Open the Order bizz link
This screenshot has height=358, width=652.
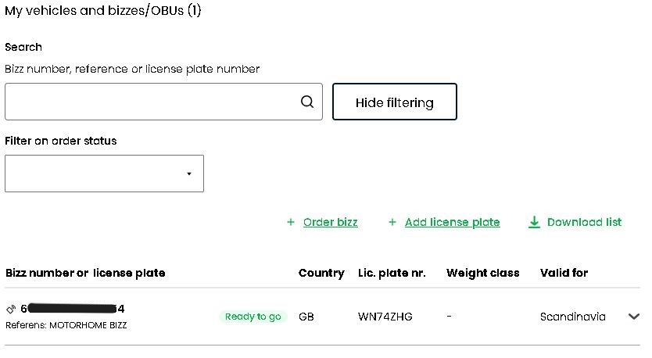point(331,222)
